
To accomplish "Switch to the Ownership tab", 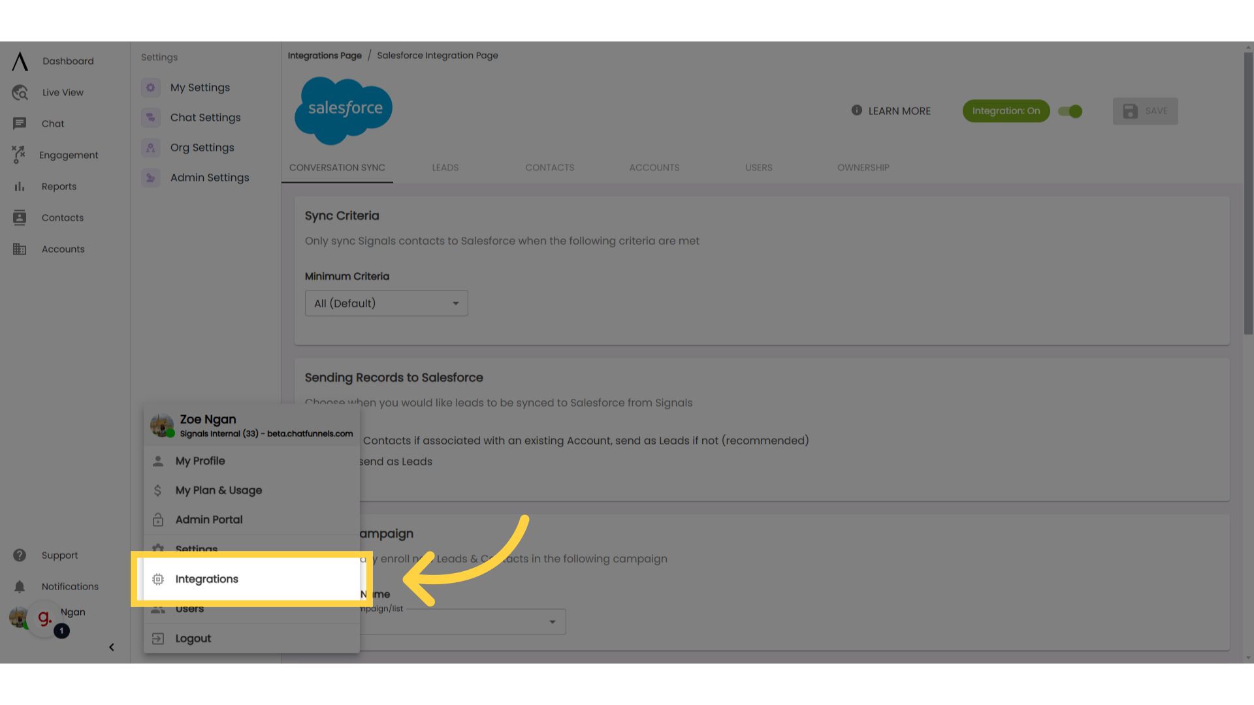I will pyautogui.click(x=863, y=168).
